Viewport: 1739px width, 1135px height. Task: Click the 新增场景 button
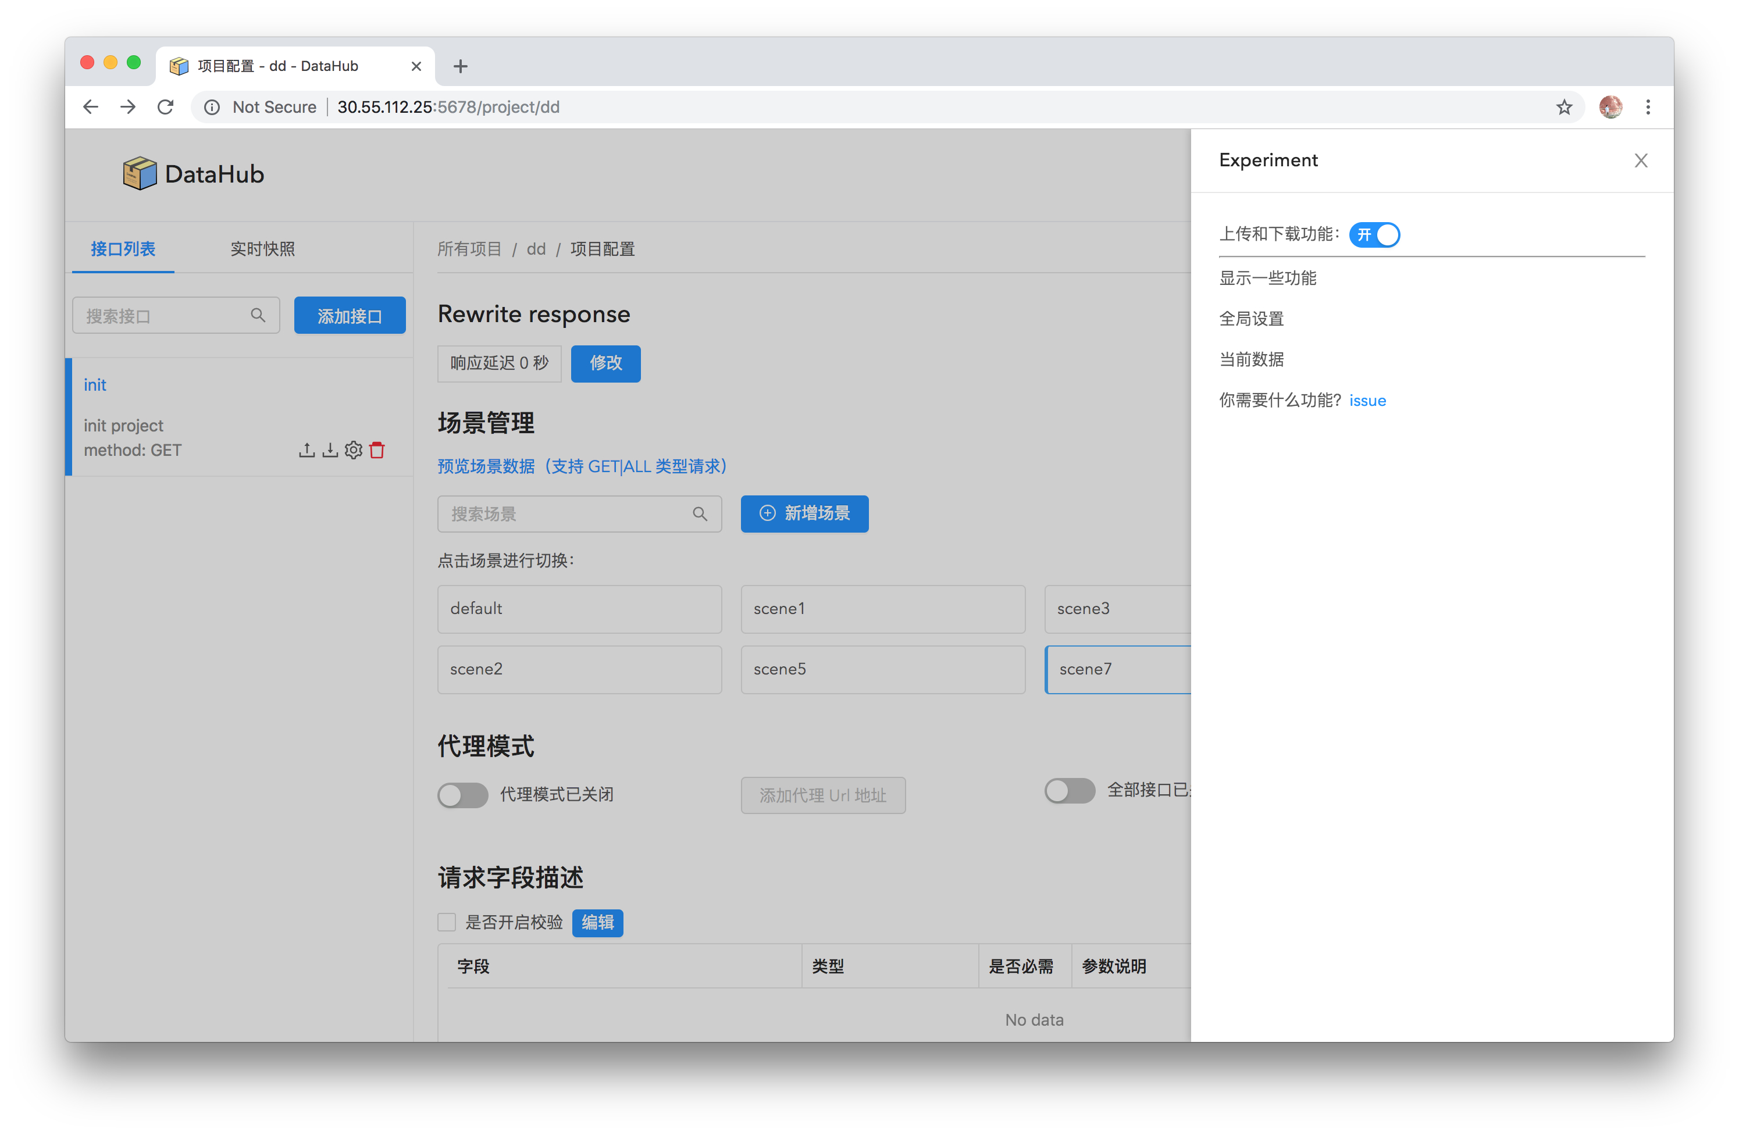tap(804, 513)
